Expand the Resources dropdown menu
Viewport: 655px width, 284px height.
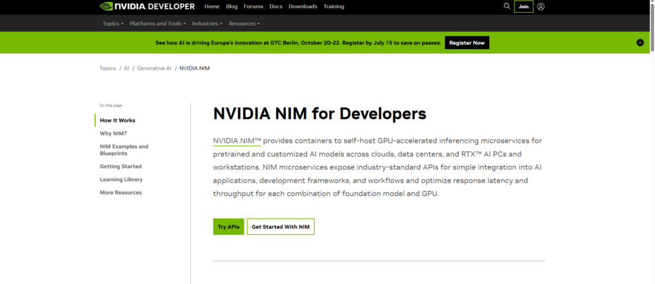[x=244, y=24]
